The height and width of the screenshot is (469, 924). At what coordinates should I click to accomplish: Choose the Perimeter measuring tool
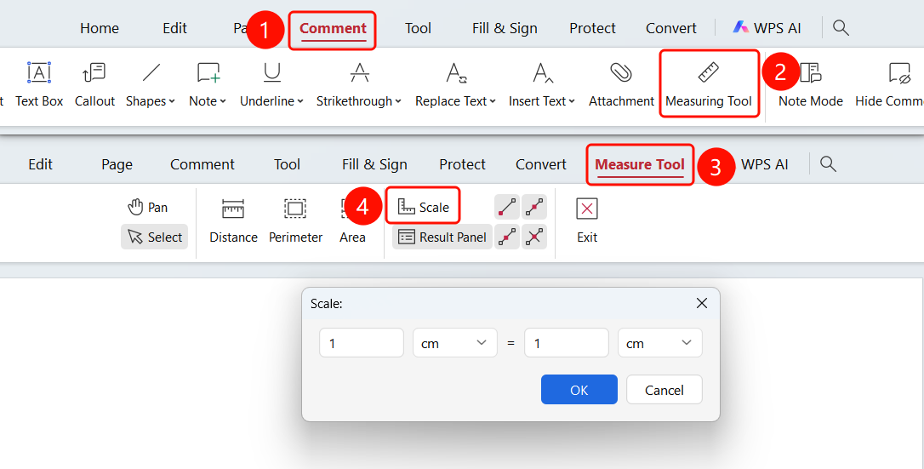click(x=295, y=221)
